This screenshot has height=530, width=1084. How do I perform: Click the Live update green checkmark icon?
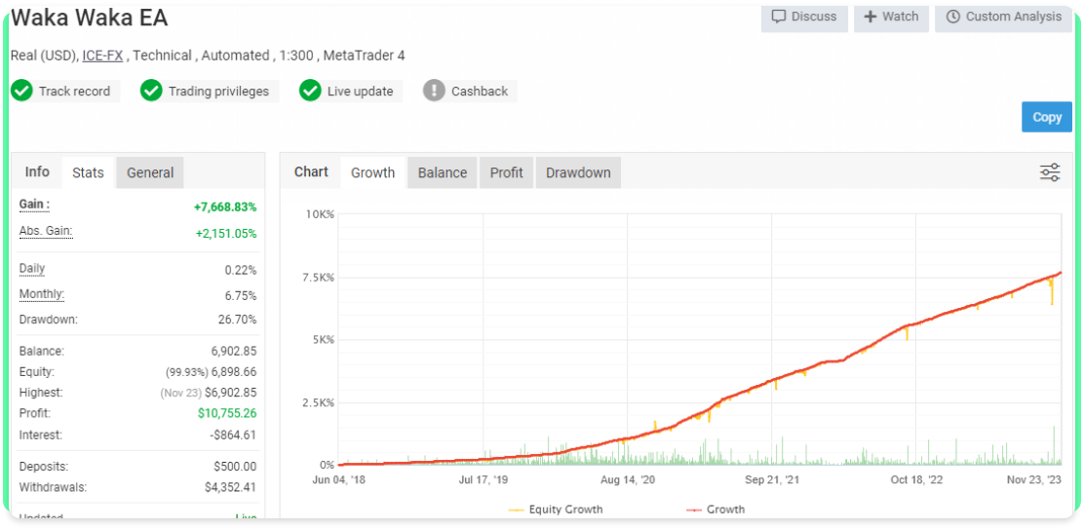310,91
